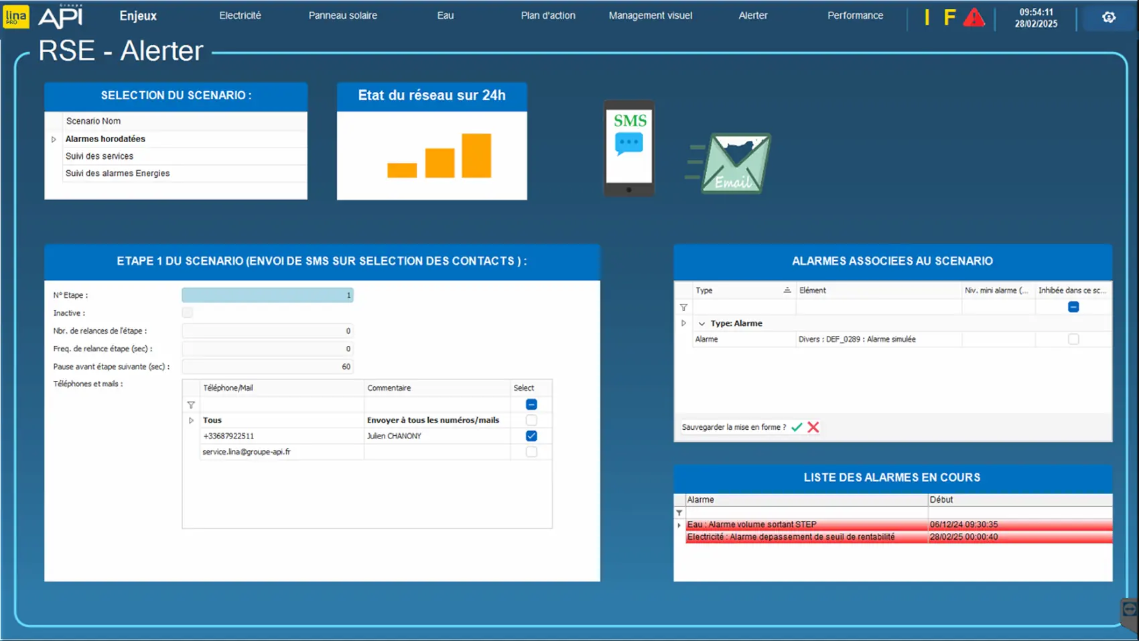Click the filter icon in current alarms list
This screenshot has height=641, width=1139.
(x=679, y=513)
